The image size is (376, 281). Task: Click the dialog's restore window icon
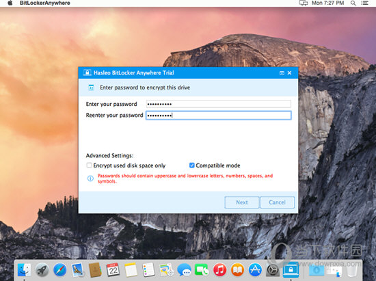(282, 73)
